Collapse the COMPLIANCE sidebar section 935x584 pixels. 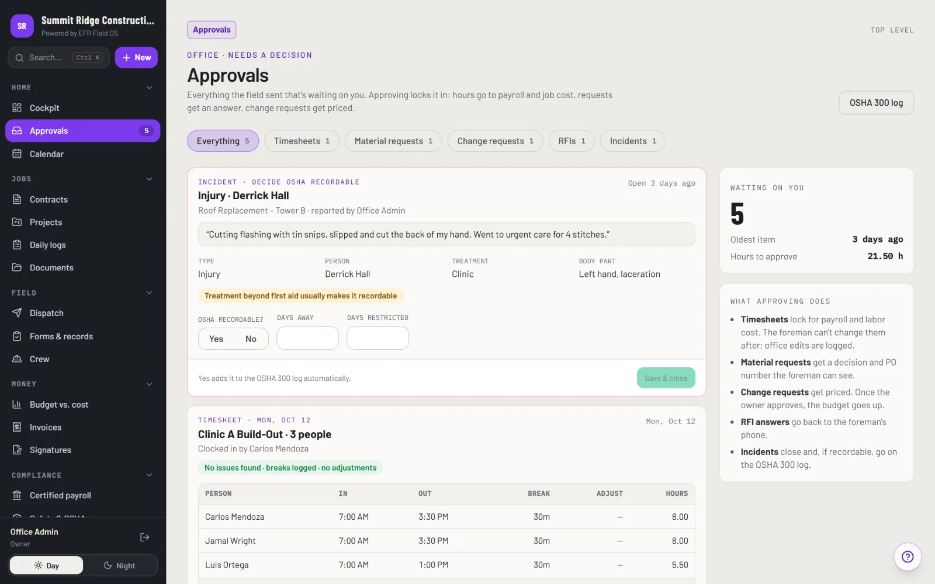pyautogui.click(x=149, y=475)
